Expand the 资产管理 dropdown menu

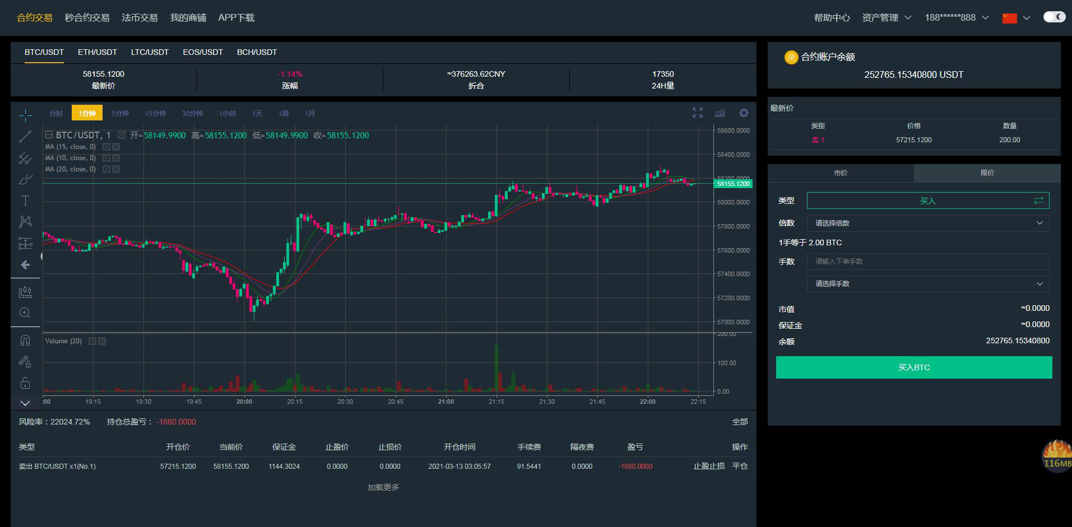(x=887, y=18)
